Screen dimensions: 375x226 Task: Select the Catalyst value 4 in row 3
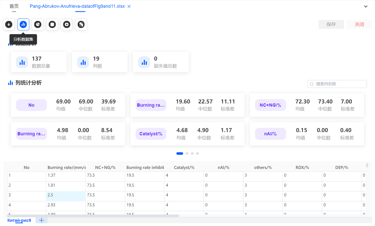tap(184, 196)
